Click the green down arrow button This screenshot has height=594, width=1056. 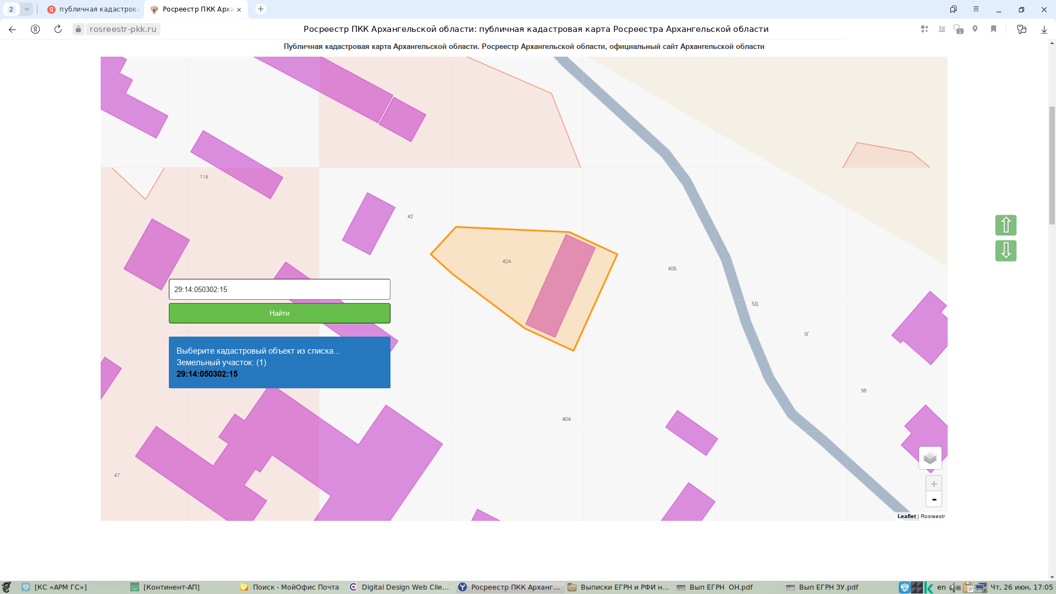(1005, 251)
